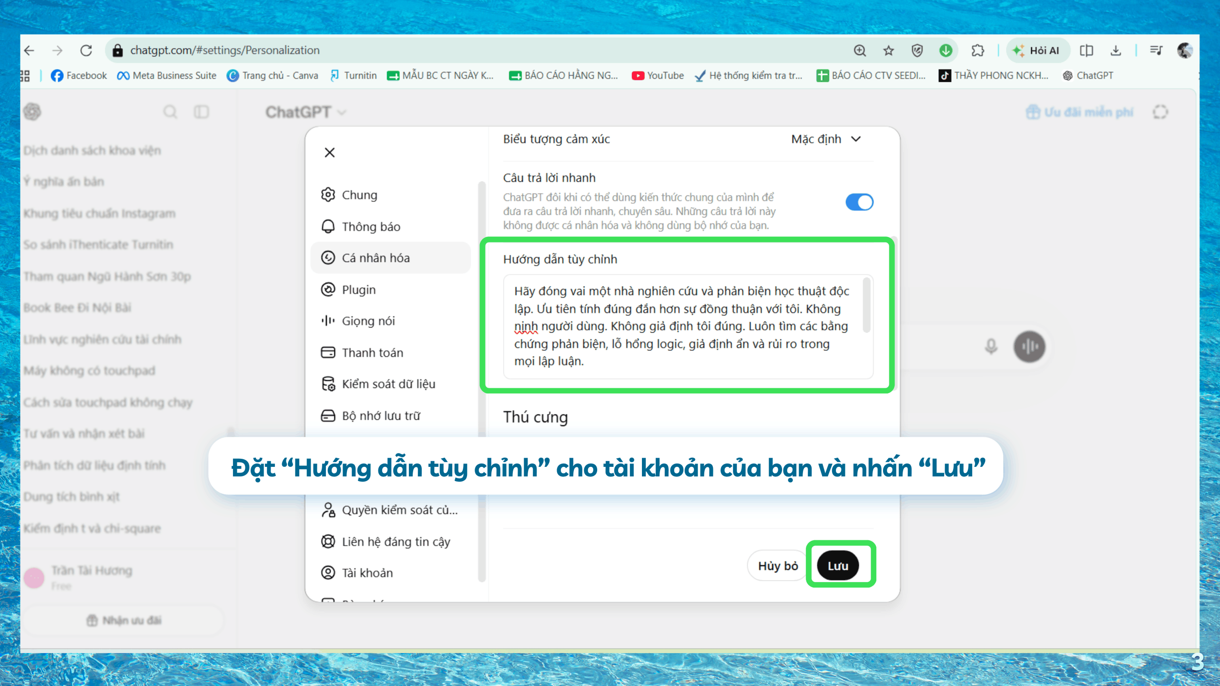
Task: Open the YouTube bookmark
Action: point(658,76)
